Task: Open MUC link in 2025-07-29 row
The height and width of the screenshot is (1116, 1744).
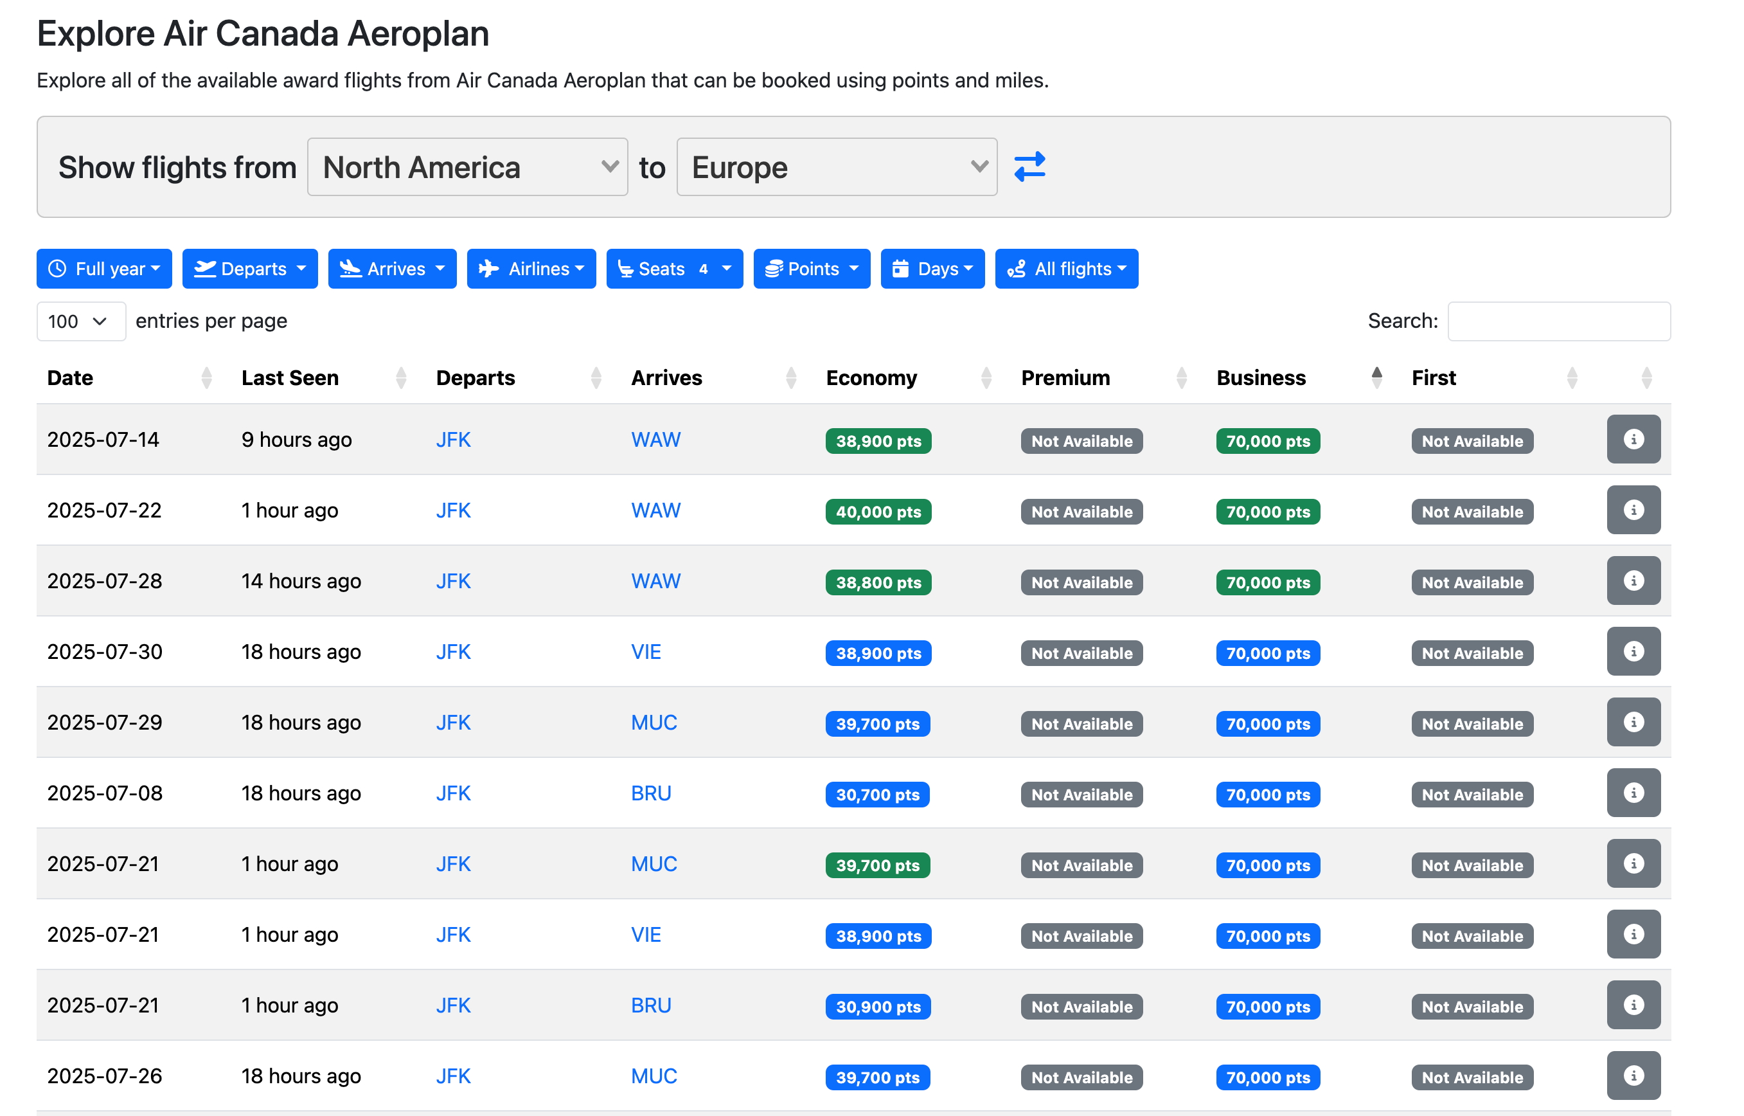Action: pos(654,722)
